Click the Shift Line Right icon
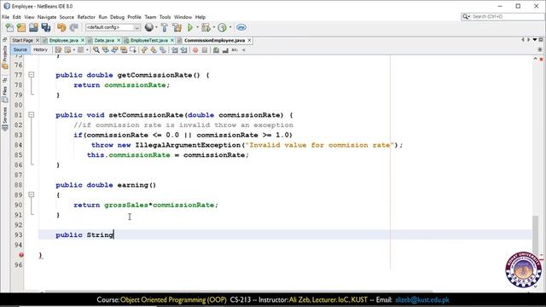 click(x=183, y=50)
